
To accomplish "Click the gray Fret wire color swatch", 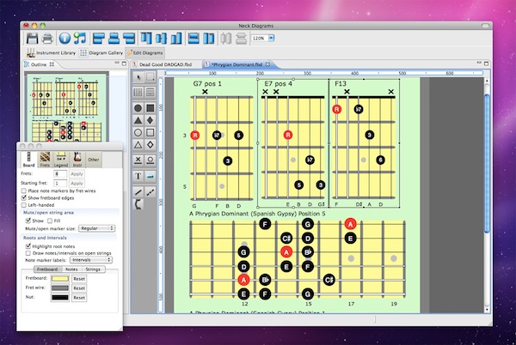I will coord(60,288).
